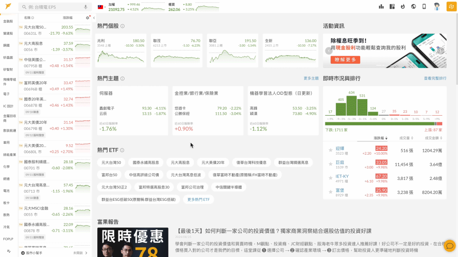Open the Taiwan flag market dropdown
This screenshot has width=458, height=257.
[102, 7]
